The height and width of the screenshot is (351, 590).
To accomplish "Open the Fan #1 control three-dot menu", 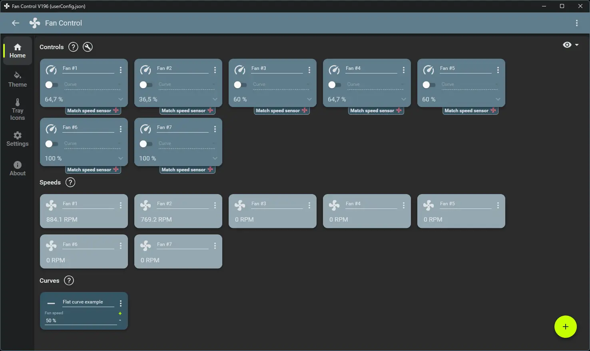I will tap(121, 70).
